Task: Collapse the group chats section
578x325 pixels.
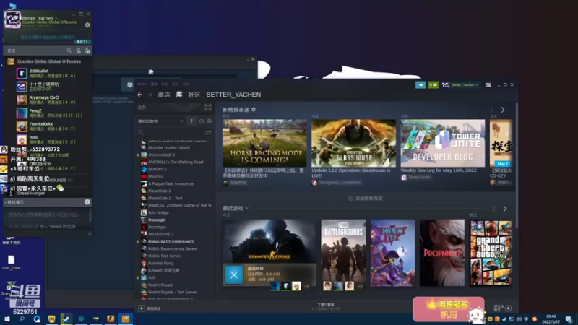Action: (x=6, y=202)
